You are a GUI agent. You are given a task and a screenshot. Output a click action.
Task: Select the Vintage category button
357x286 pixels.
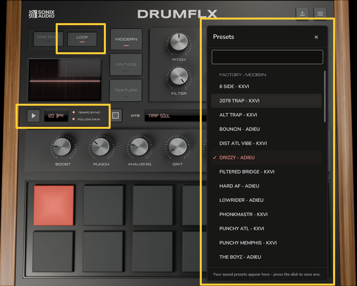coord(126,65)
